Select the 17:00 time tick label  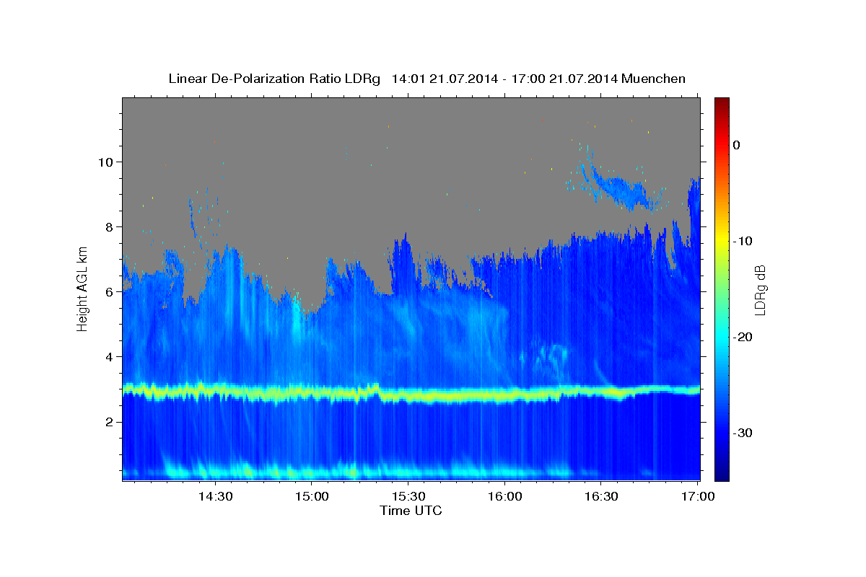pyautogui.click(x=697, y=496)
